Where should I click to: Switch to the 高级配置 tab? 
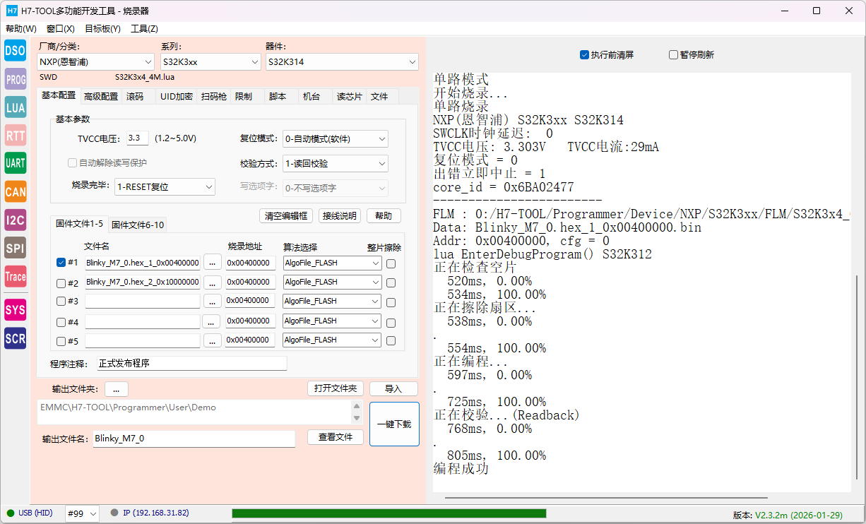pyautogui.click(x=101, y=97)
